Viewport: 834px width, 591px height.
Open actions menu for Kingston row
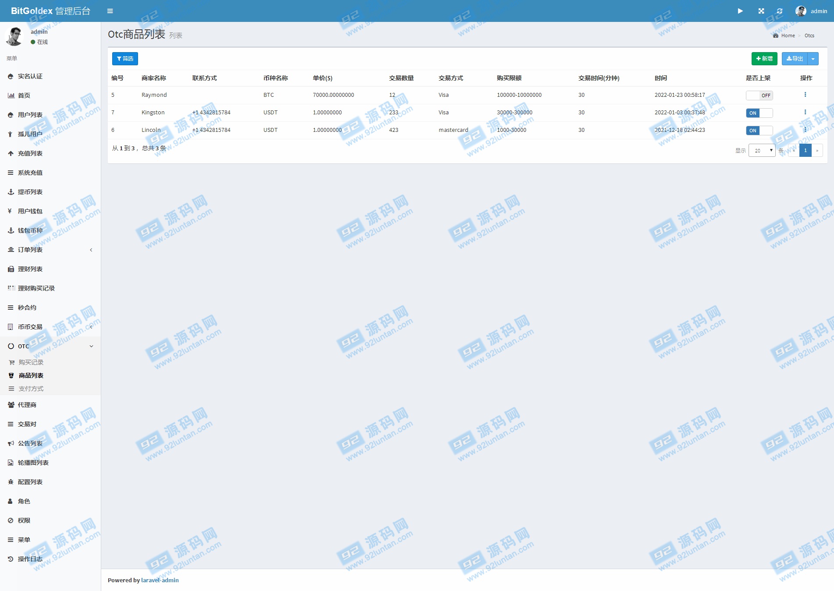click(805, 112)
